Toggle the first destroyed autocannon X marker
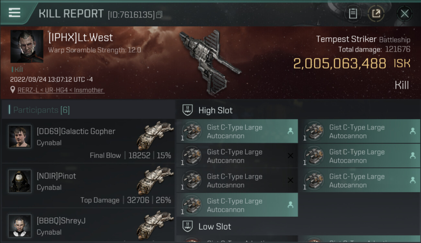 [x=290, y=156]
